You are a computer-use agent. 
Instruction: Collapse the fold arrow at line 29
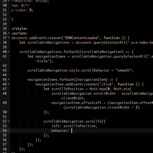pos(9,1)
